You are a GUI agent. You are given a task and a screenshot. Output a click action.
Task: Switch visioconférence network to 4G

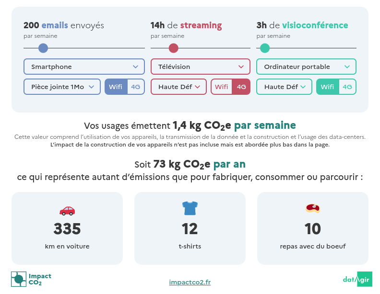tap(347, 87)
